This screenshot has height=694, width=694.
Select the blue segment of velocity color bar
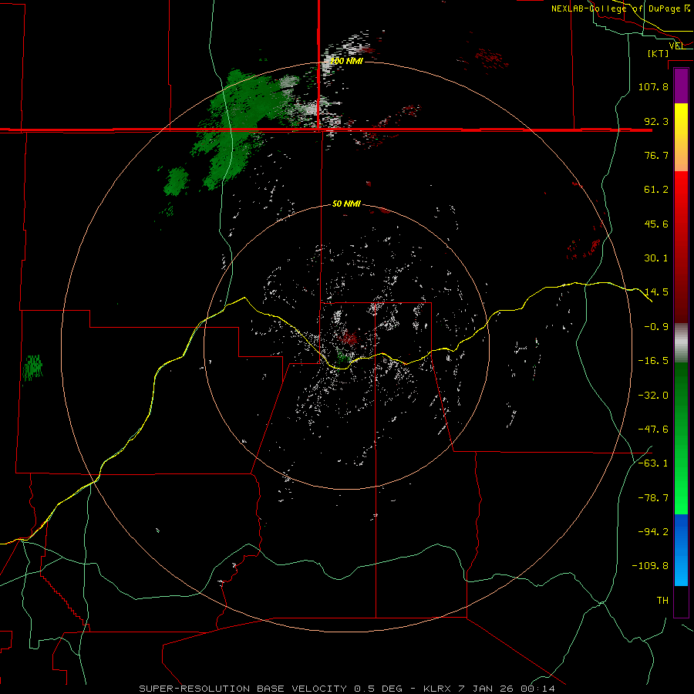tap(681, 550)
